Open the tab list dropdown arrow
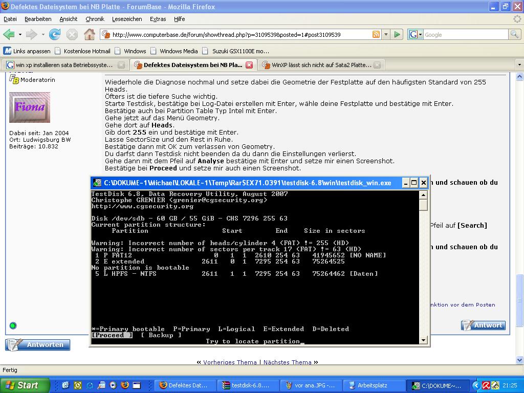Viewport: 524px width, 393px height. [519, 65]
